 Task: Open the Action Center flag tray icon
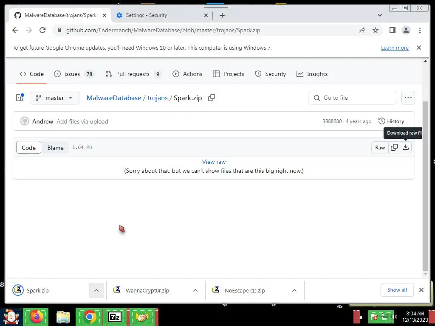pos(374,317)
